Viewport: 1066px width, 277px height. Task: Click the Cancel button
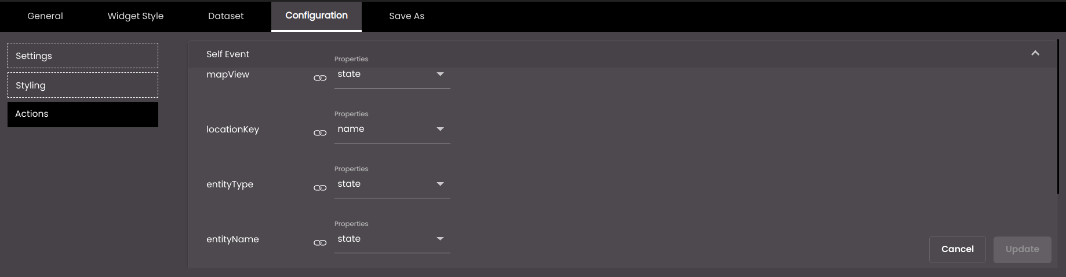click(958, 249)
